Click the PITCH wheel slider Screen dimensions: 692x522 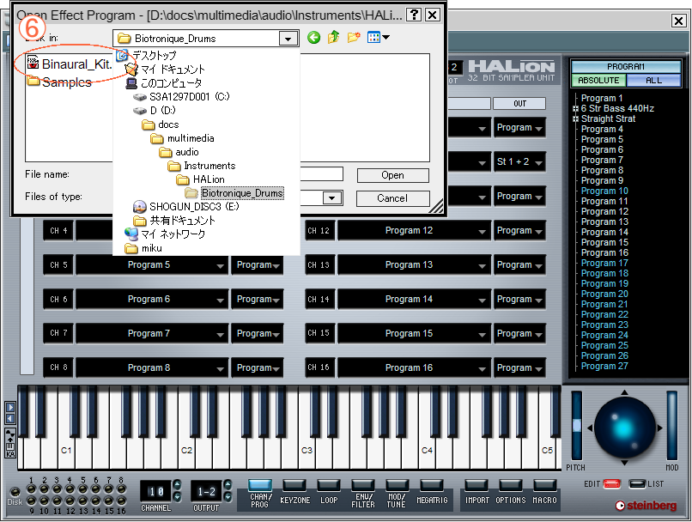click(576, 427)
